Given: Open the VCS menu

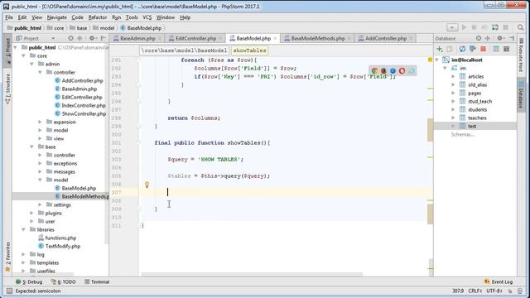Looking at the screenshot, I should click(x=147, y=17).
